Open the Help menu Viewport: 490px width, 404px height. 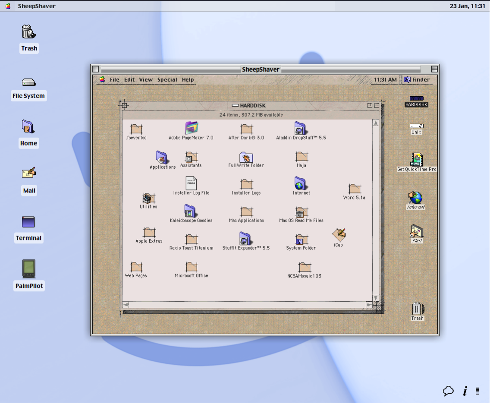coord(188,79)
